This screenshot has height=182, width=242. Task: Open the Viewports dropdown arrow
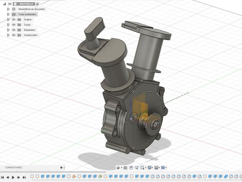(x=166, y=168)
